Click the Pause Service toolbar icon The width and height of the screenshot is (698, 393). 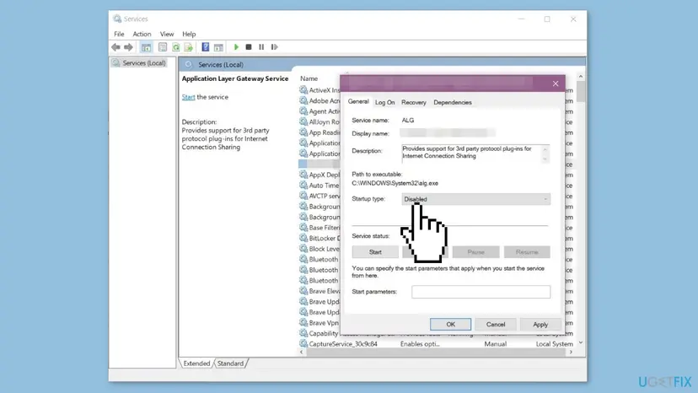(261, 47)
